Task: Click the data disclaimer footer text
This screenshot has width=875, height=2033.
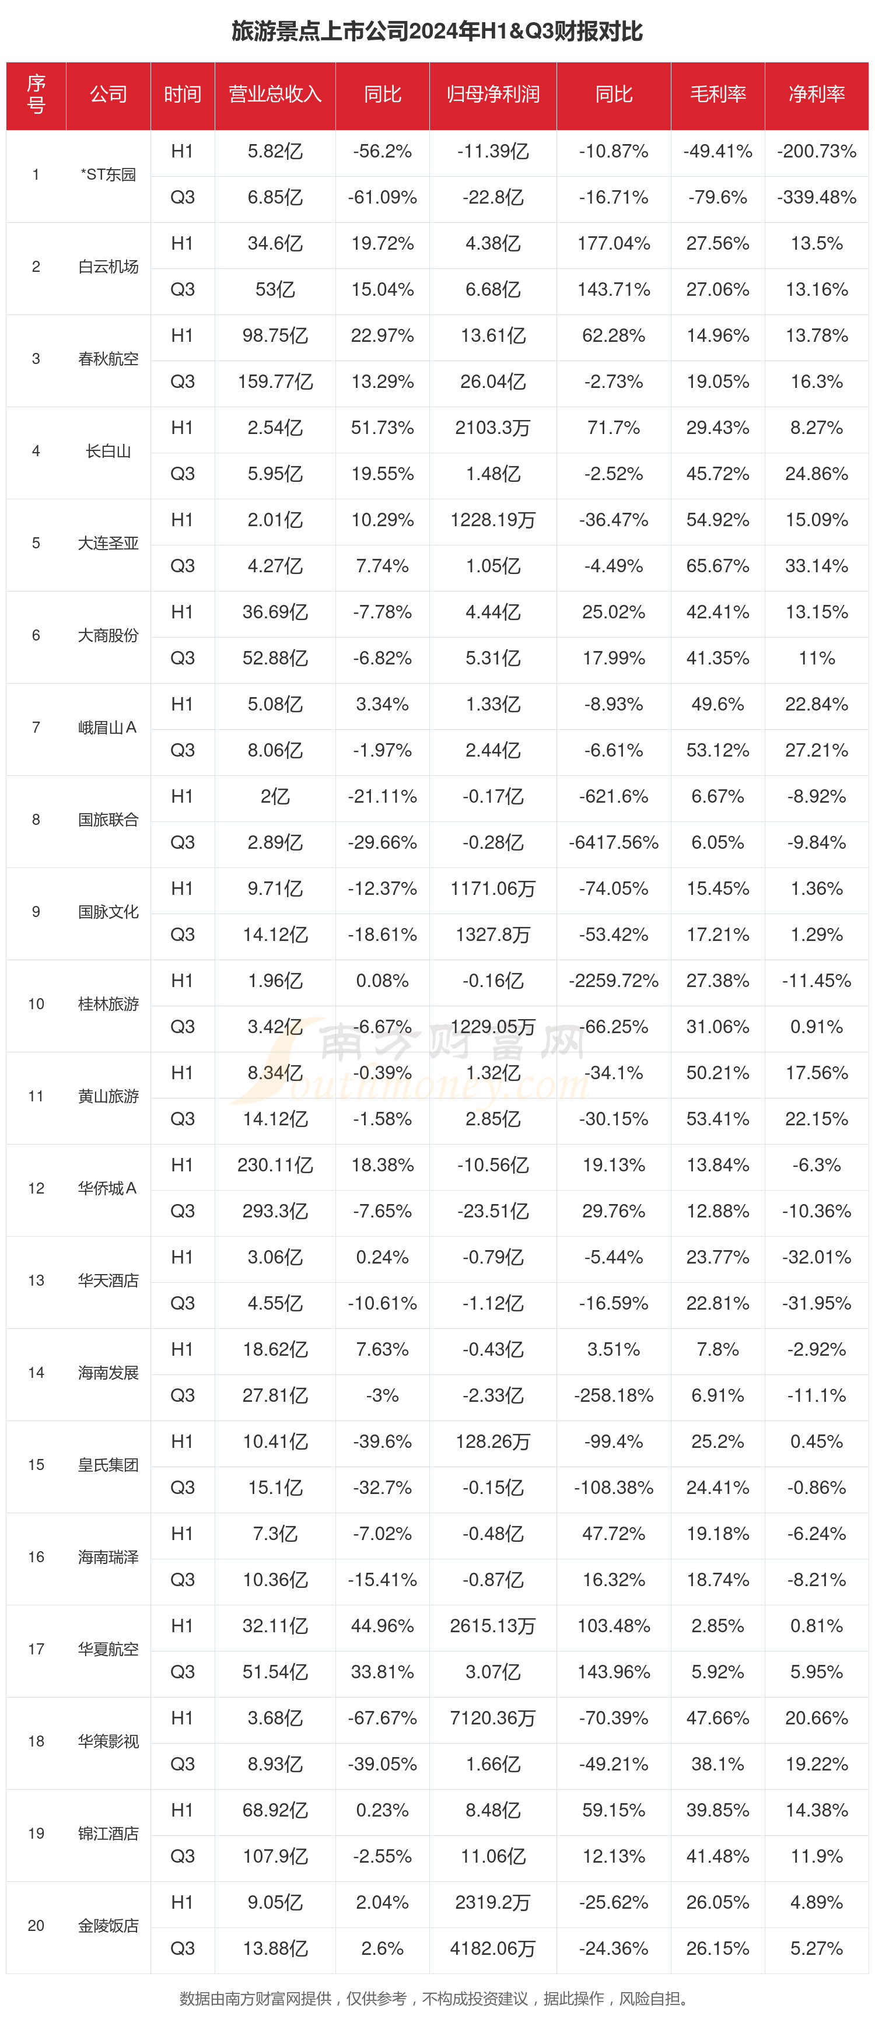Action: point(437,1998)
